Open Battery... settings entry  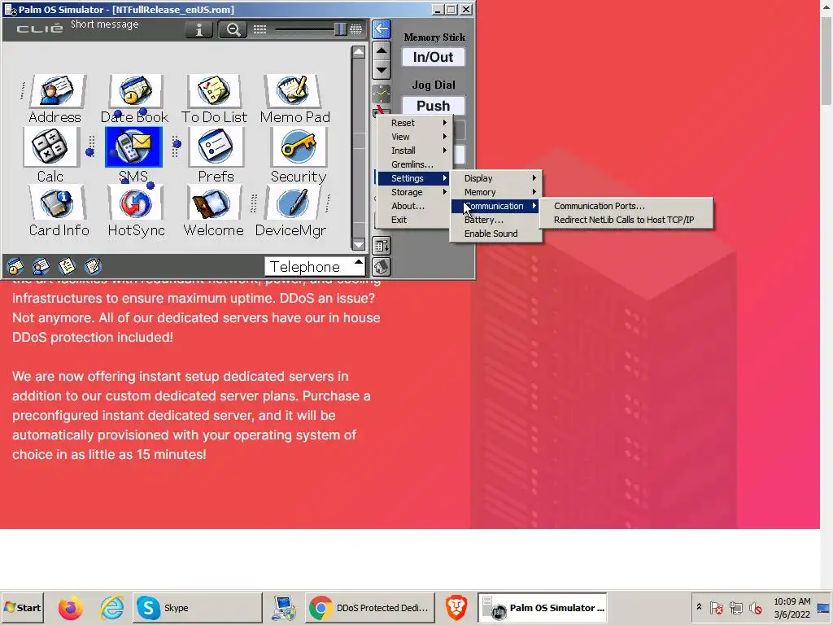point(496,220)
